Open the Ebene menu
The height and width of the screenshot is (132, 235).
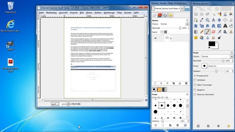click(89, 13)
